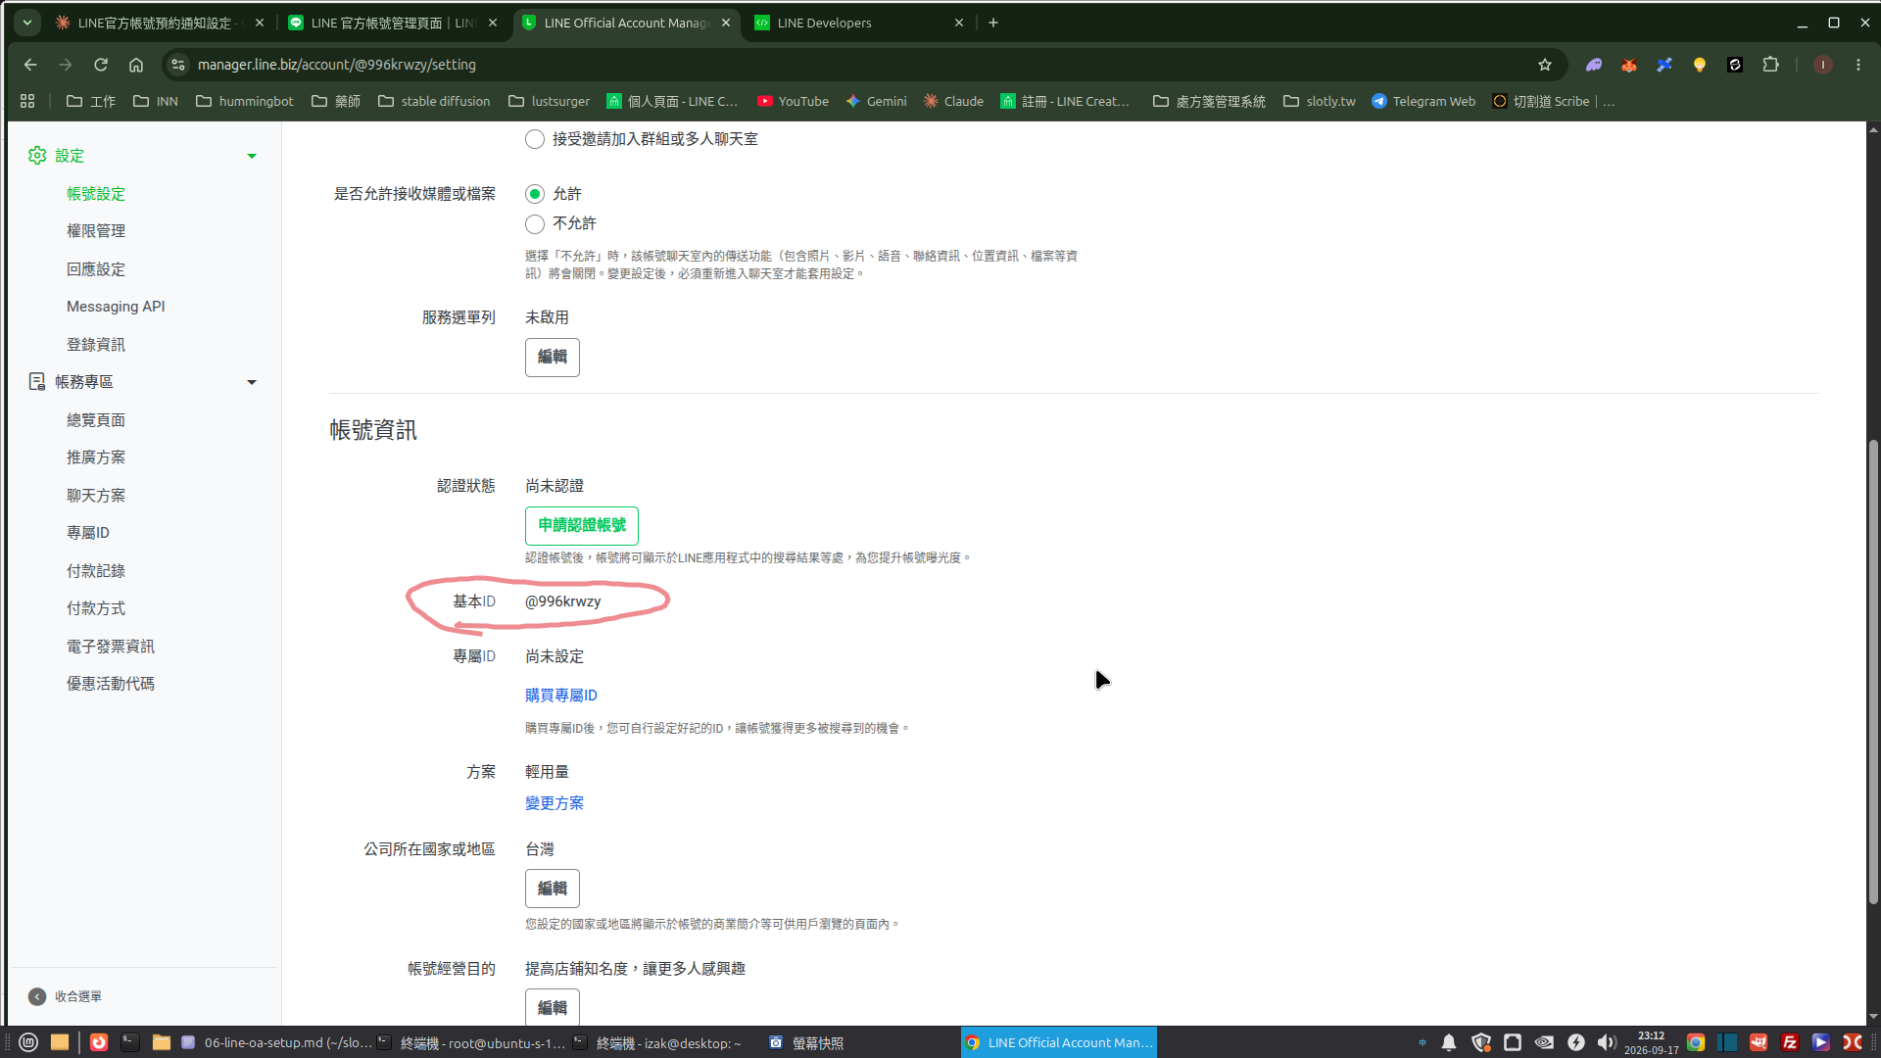Open the Claude bookmark
1881x1058 pixels.
click(x=953, y=101)
